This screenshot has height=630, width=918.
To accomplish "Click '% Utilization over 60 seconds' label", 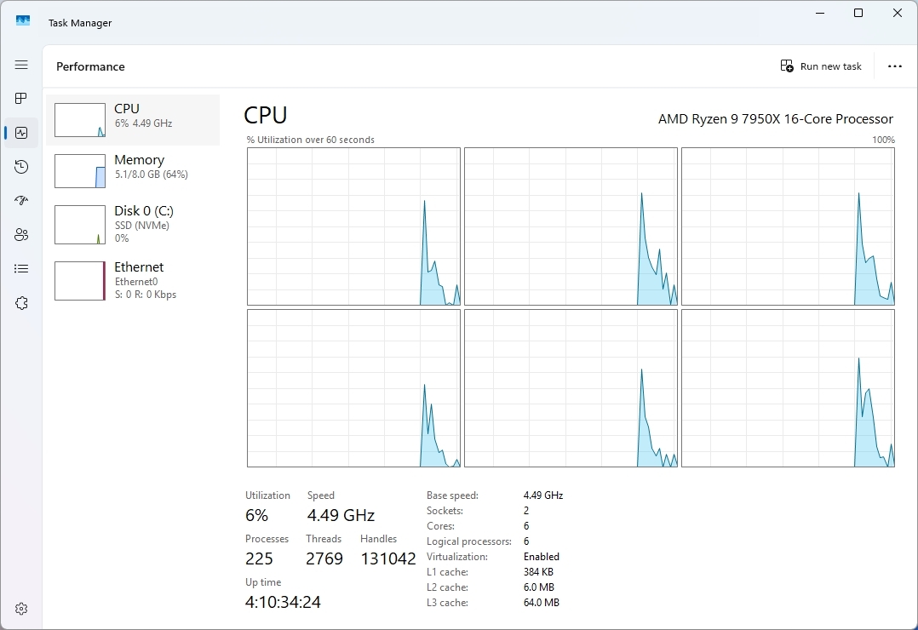I will coord(310,140).
